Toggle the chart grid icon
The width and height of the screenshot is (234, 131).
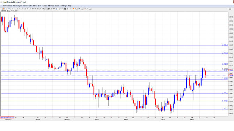coord(49,9)
